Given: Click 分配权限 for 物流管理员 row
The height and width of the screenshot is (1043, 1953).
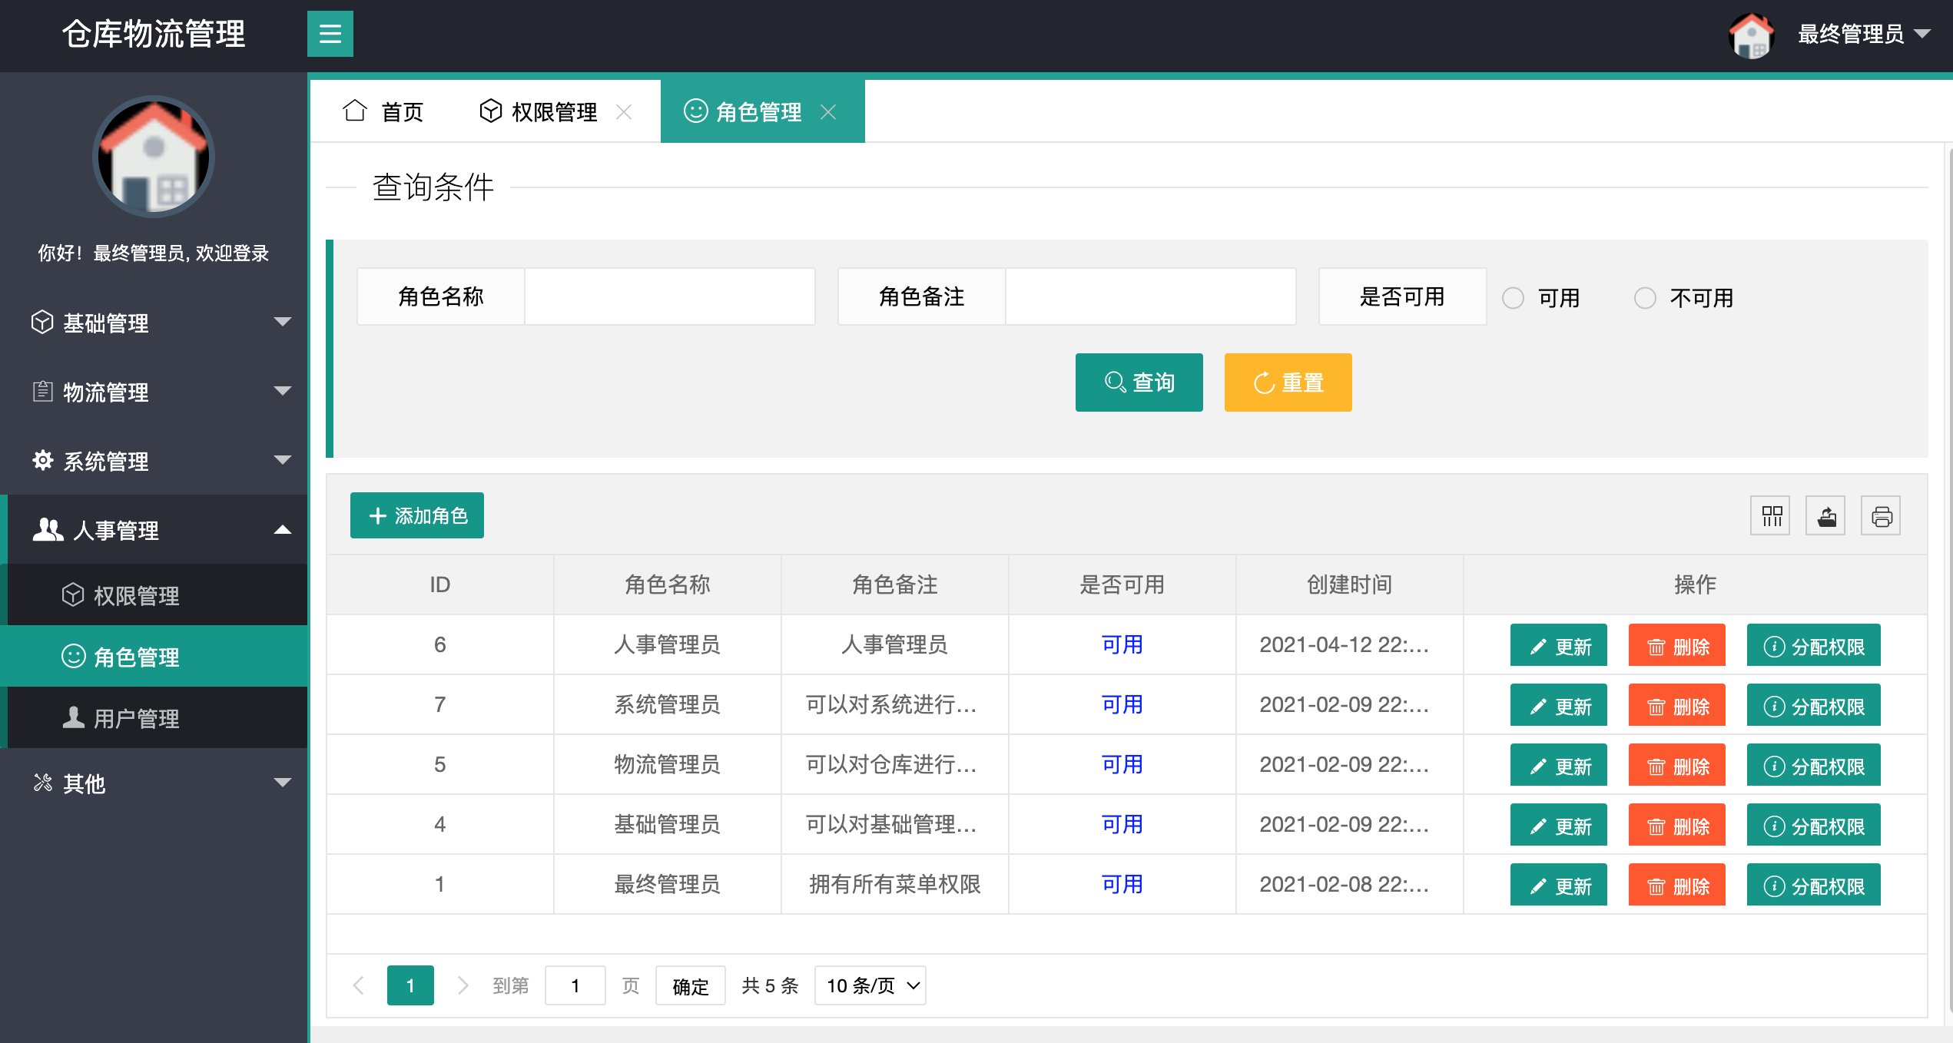Looking at the screenshot, I should pyautogui.click(x=1814, y=765).
